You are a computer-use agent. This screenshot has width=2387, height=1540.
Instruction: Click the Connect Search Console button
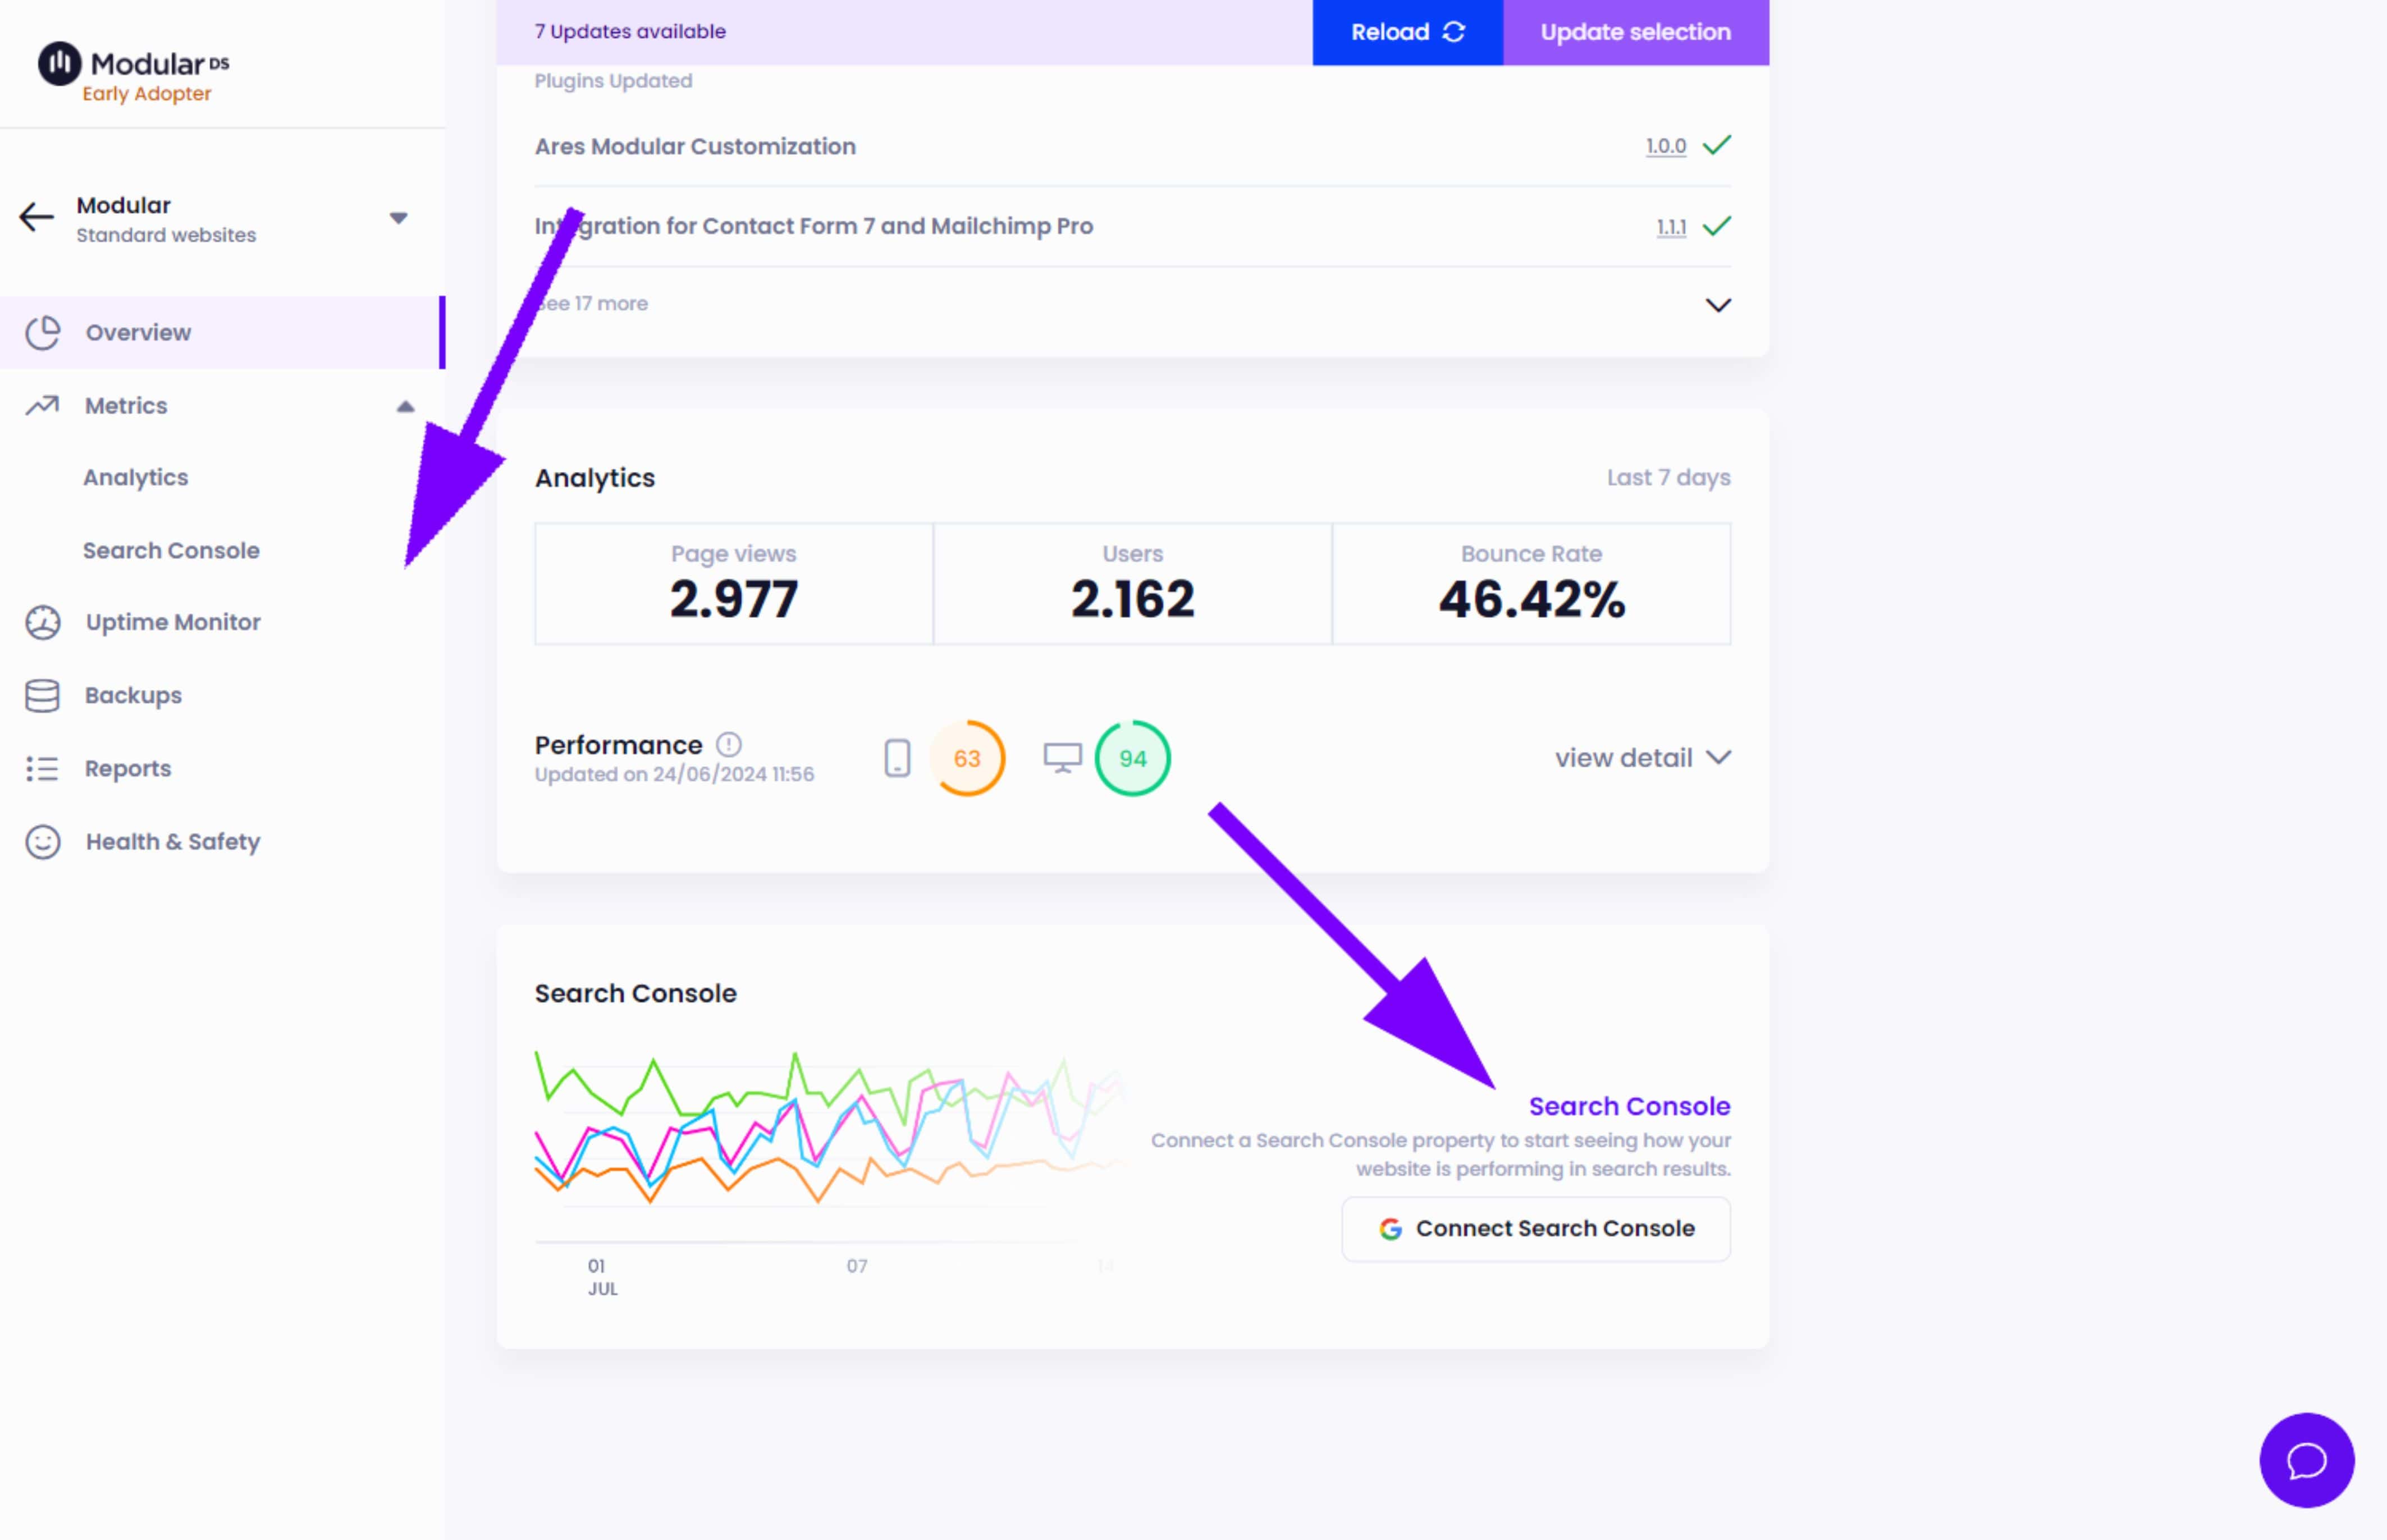1538,1229
